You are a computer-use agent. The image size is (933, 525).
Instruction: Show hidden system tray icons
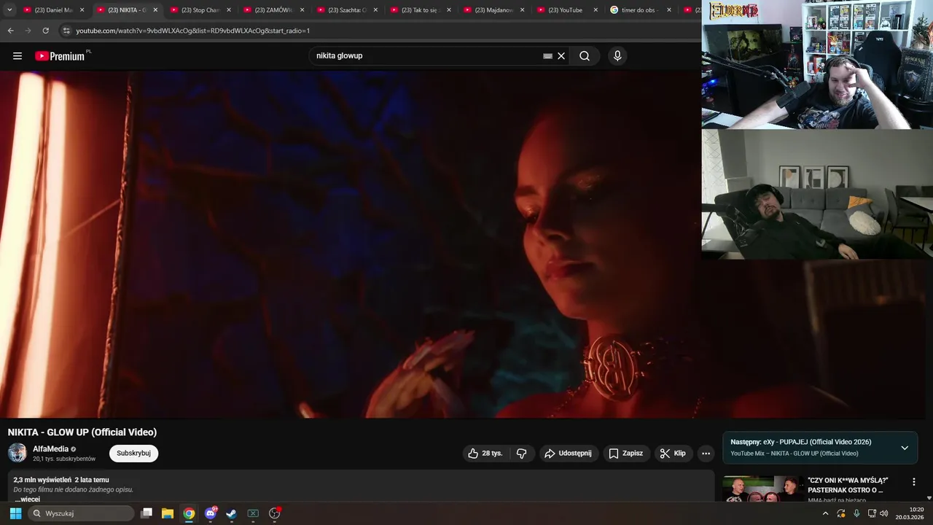[825, 513]
